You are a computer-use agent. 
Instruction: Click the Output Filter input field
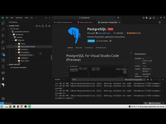click(98, 80)
